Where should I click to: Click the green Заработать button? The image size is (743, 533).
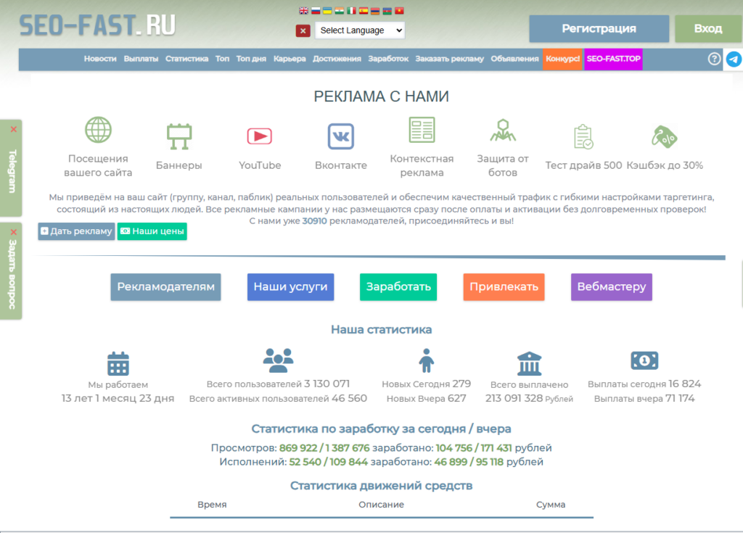point(398,287)
